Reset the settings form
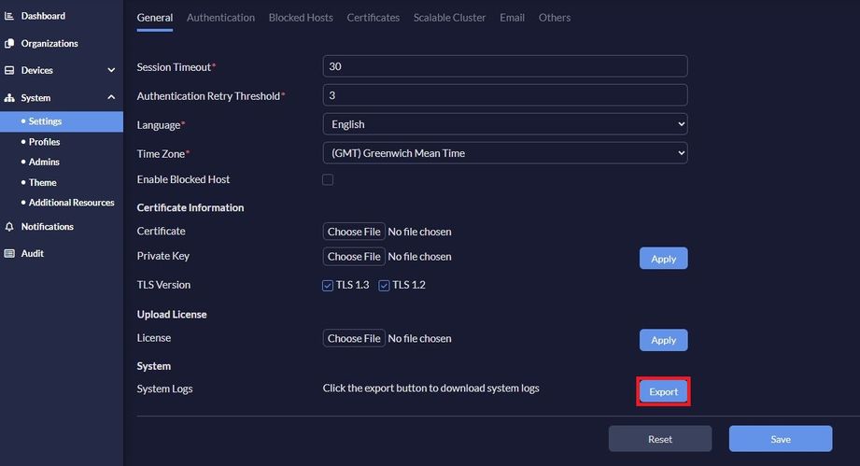The image size is (860, 466). tap(660, 439)
